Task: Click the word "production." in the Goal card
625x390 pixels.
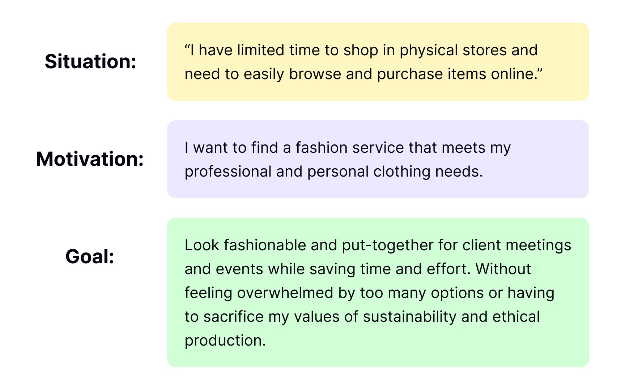Action: 225,341
